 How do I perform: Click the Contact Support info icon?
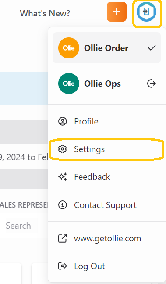tap(63, 205)
